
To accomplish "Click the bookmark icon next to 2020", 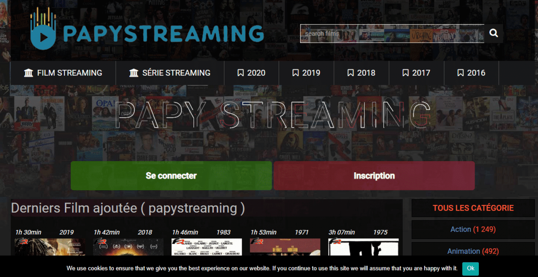I will pyautogui.click(x=241, y=73).
